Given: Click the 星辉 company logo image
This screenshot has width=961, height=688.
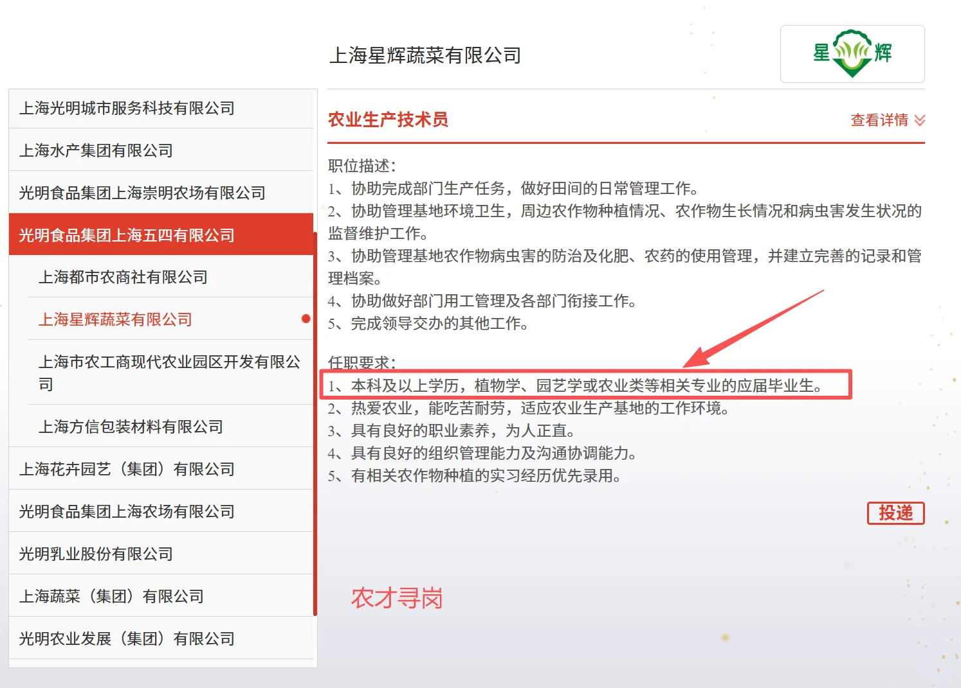Looking at the screenshot, I should point(852,54).
